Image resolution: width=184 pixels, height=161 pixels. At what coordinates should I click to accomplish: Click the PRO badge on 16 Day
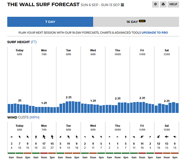142,21
